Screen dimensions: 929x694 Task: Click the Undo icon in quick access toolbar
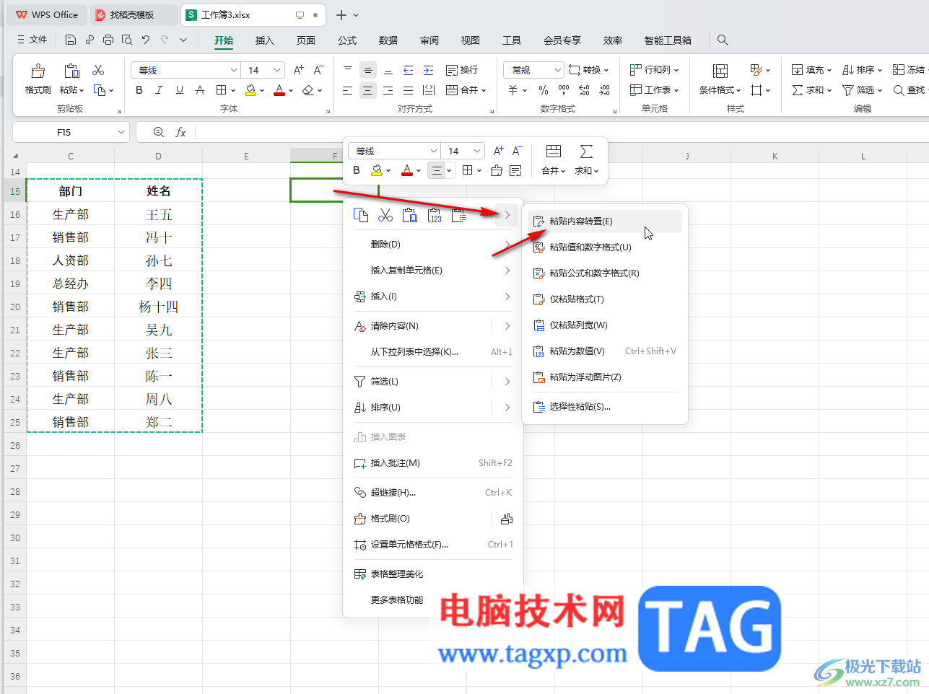tap(146, 40)
